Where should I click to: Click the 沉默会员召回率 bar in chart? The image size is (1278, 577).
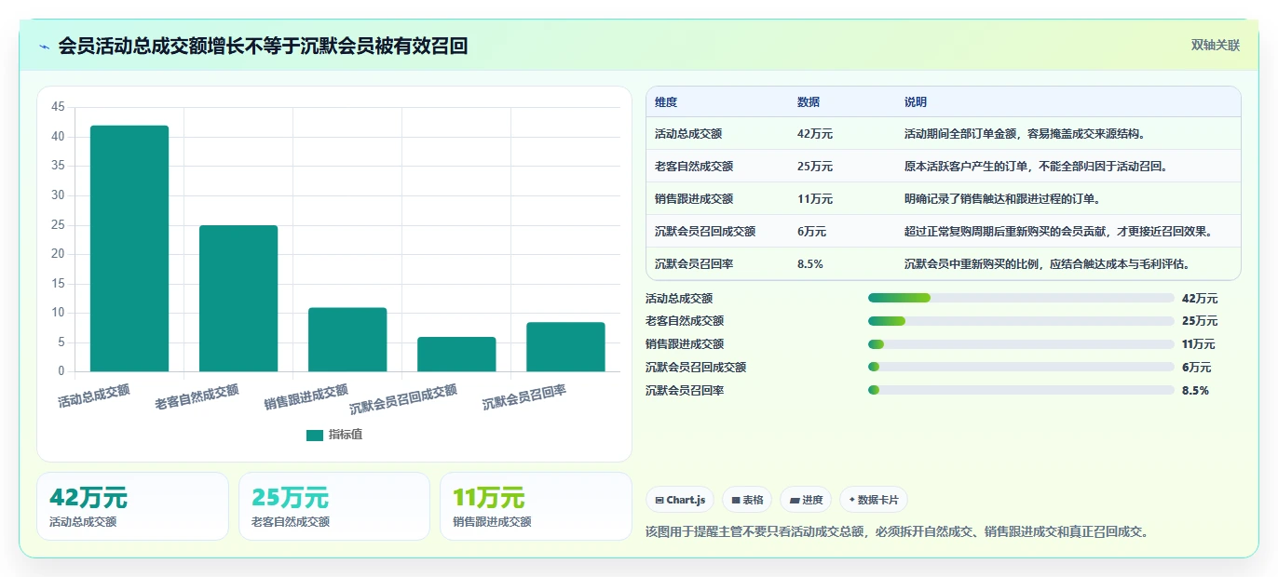pos(565,346)
